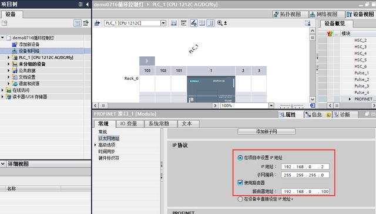Select 时间同步 in the properties navigation
The width and height of the screenshot is (376, 214).
coord(106,151)
